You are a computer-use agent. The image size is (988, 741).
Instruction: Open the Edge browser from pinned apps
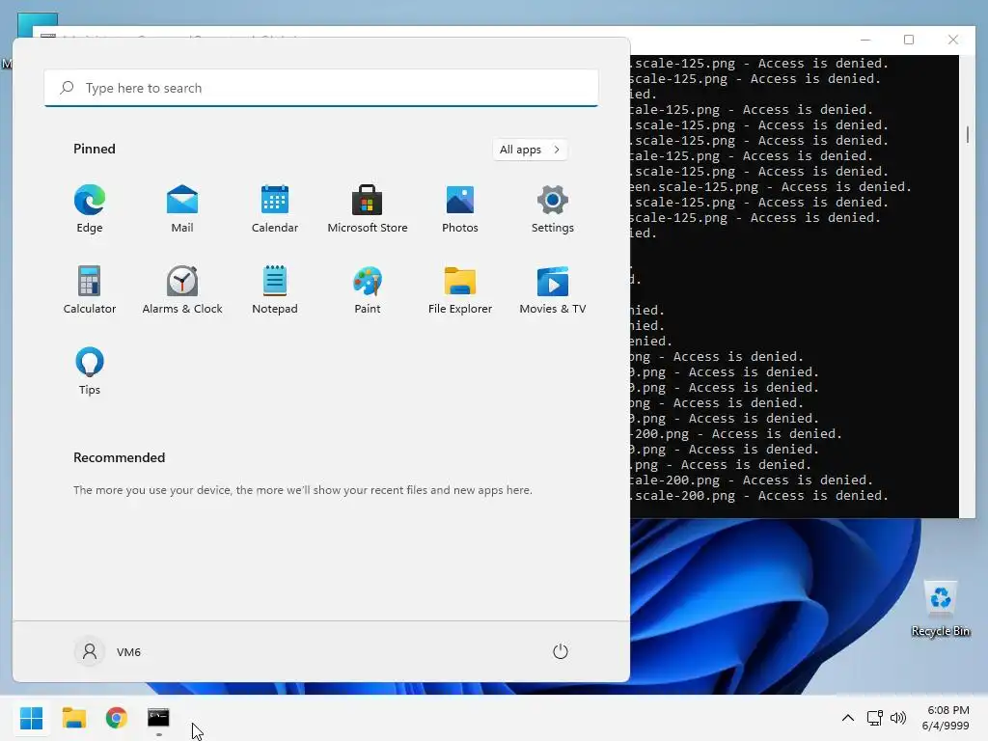90,209
